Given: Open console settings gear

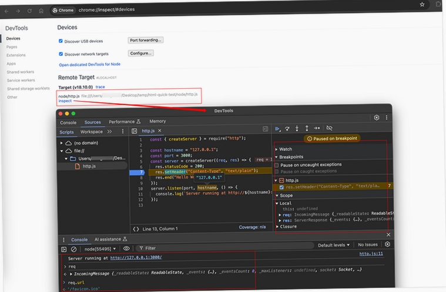Looking at the screenshot, I should [x=387, y=244].
